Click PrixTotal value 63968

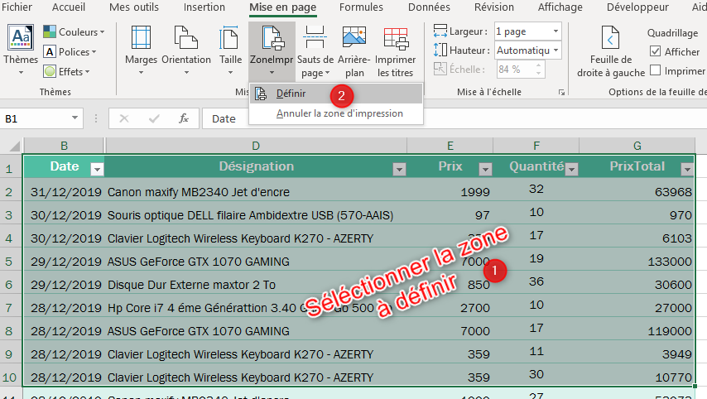click(x=637, y=191)
